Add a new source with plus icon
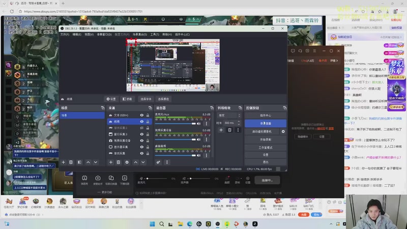 pyautogui.click(x=111, y=162)
